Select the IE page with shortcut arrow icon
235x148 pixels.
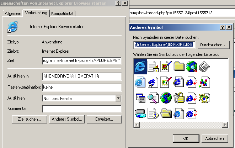(x=153, y=82)
